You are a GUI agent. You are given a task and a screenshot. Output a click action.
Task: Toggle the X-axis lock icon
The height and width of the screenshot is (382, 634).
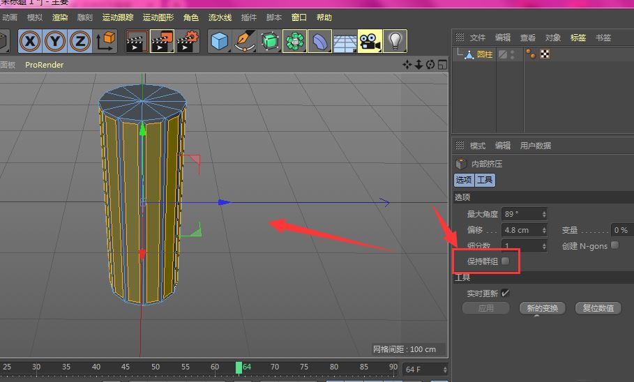click(x=30, y=42)
